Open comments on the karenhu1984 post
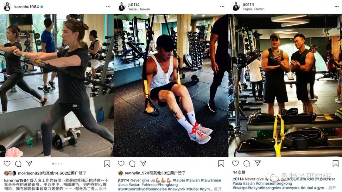The height and width of the screenshot is (192, 342). pos(18,163)
